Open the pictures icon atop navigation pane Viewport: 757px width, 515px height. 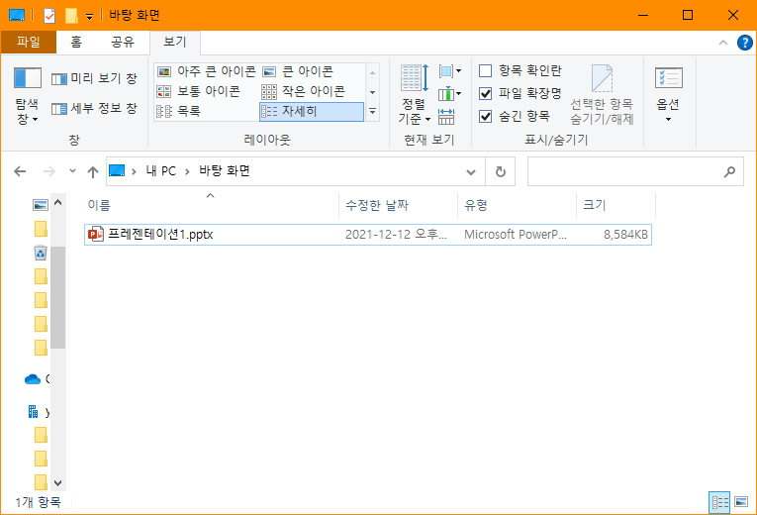[x=41, y=205]
